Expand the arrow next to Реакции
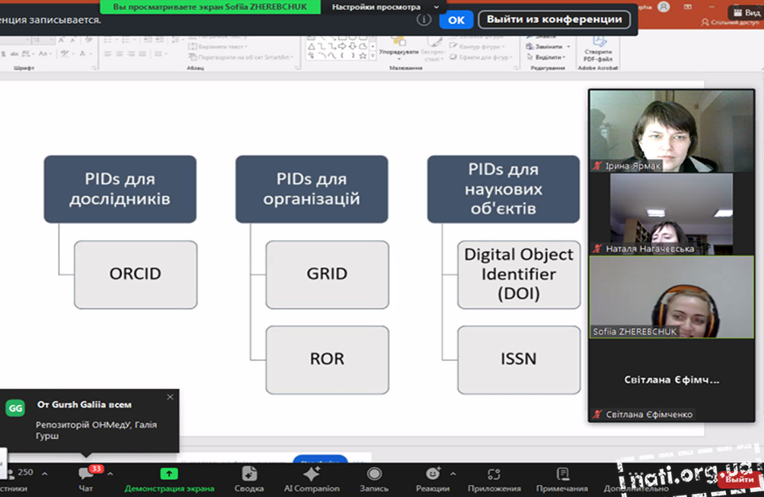This screenshot has width=764, height=497. (453, 474)
